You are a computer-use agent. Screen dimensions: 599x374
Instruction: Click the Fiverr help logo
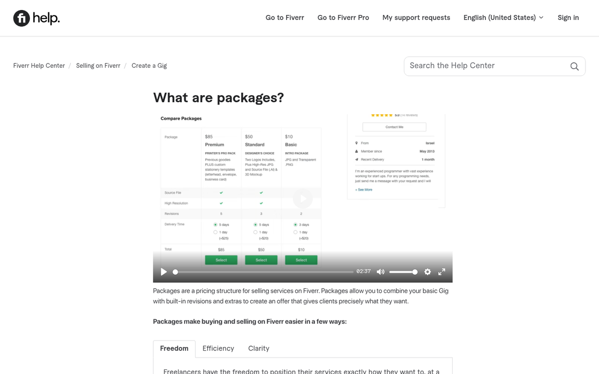point(36,18)
